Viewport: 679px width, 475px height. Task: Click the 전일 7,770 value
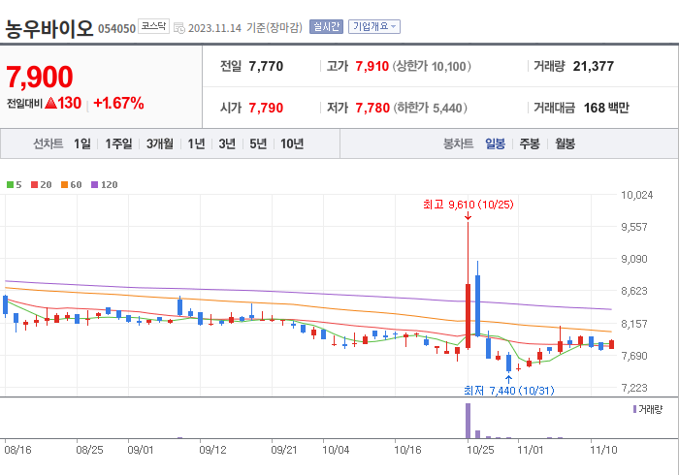[266, 66]
